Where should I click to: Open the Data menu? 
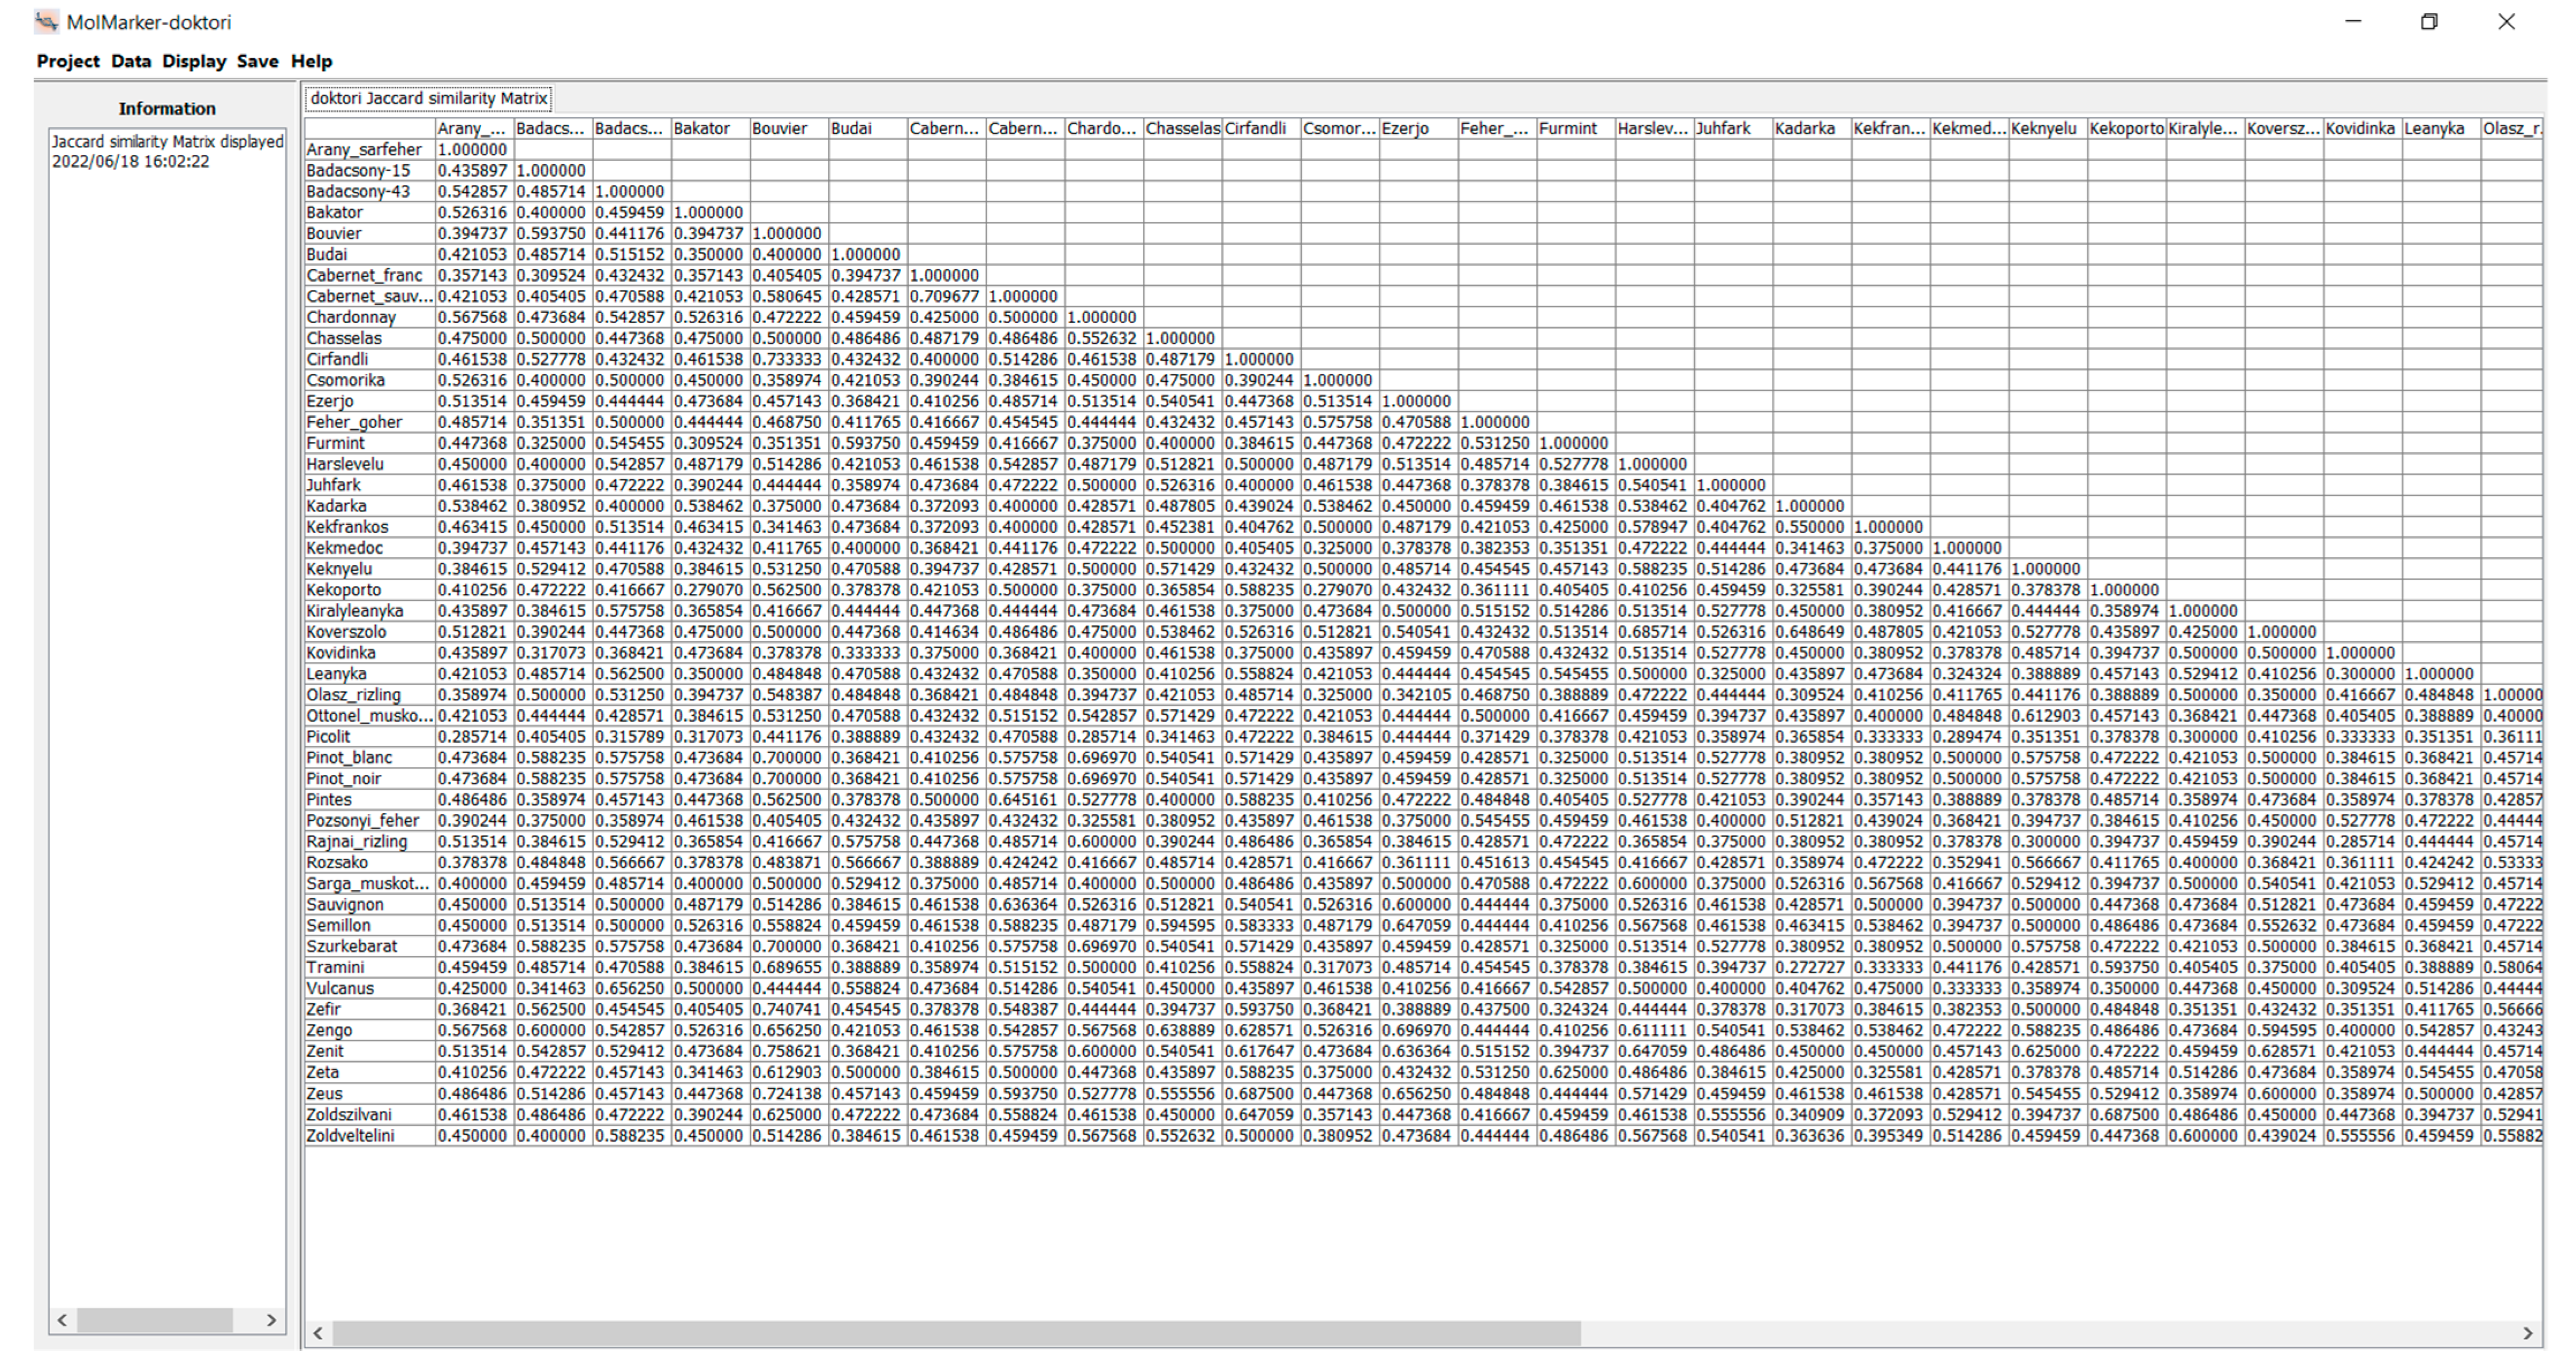tap(131, 61)
